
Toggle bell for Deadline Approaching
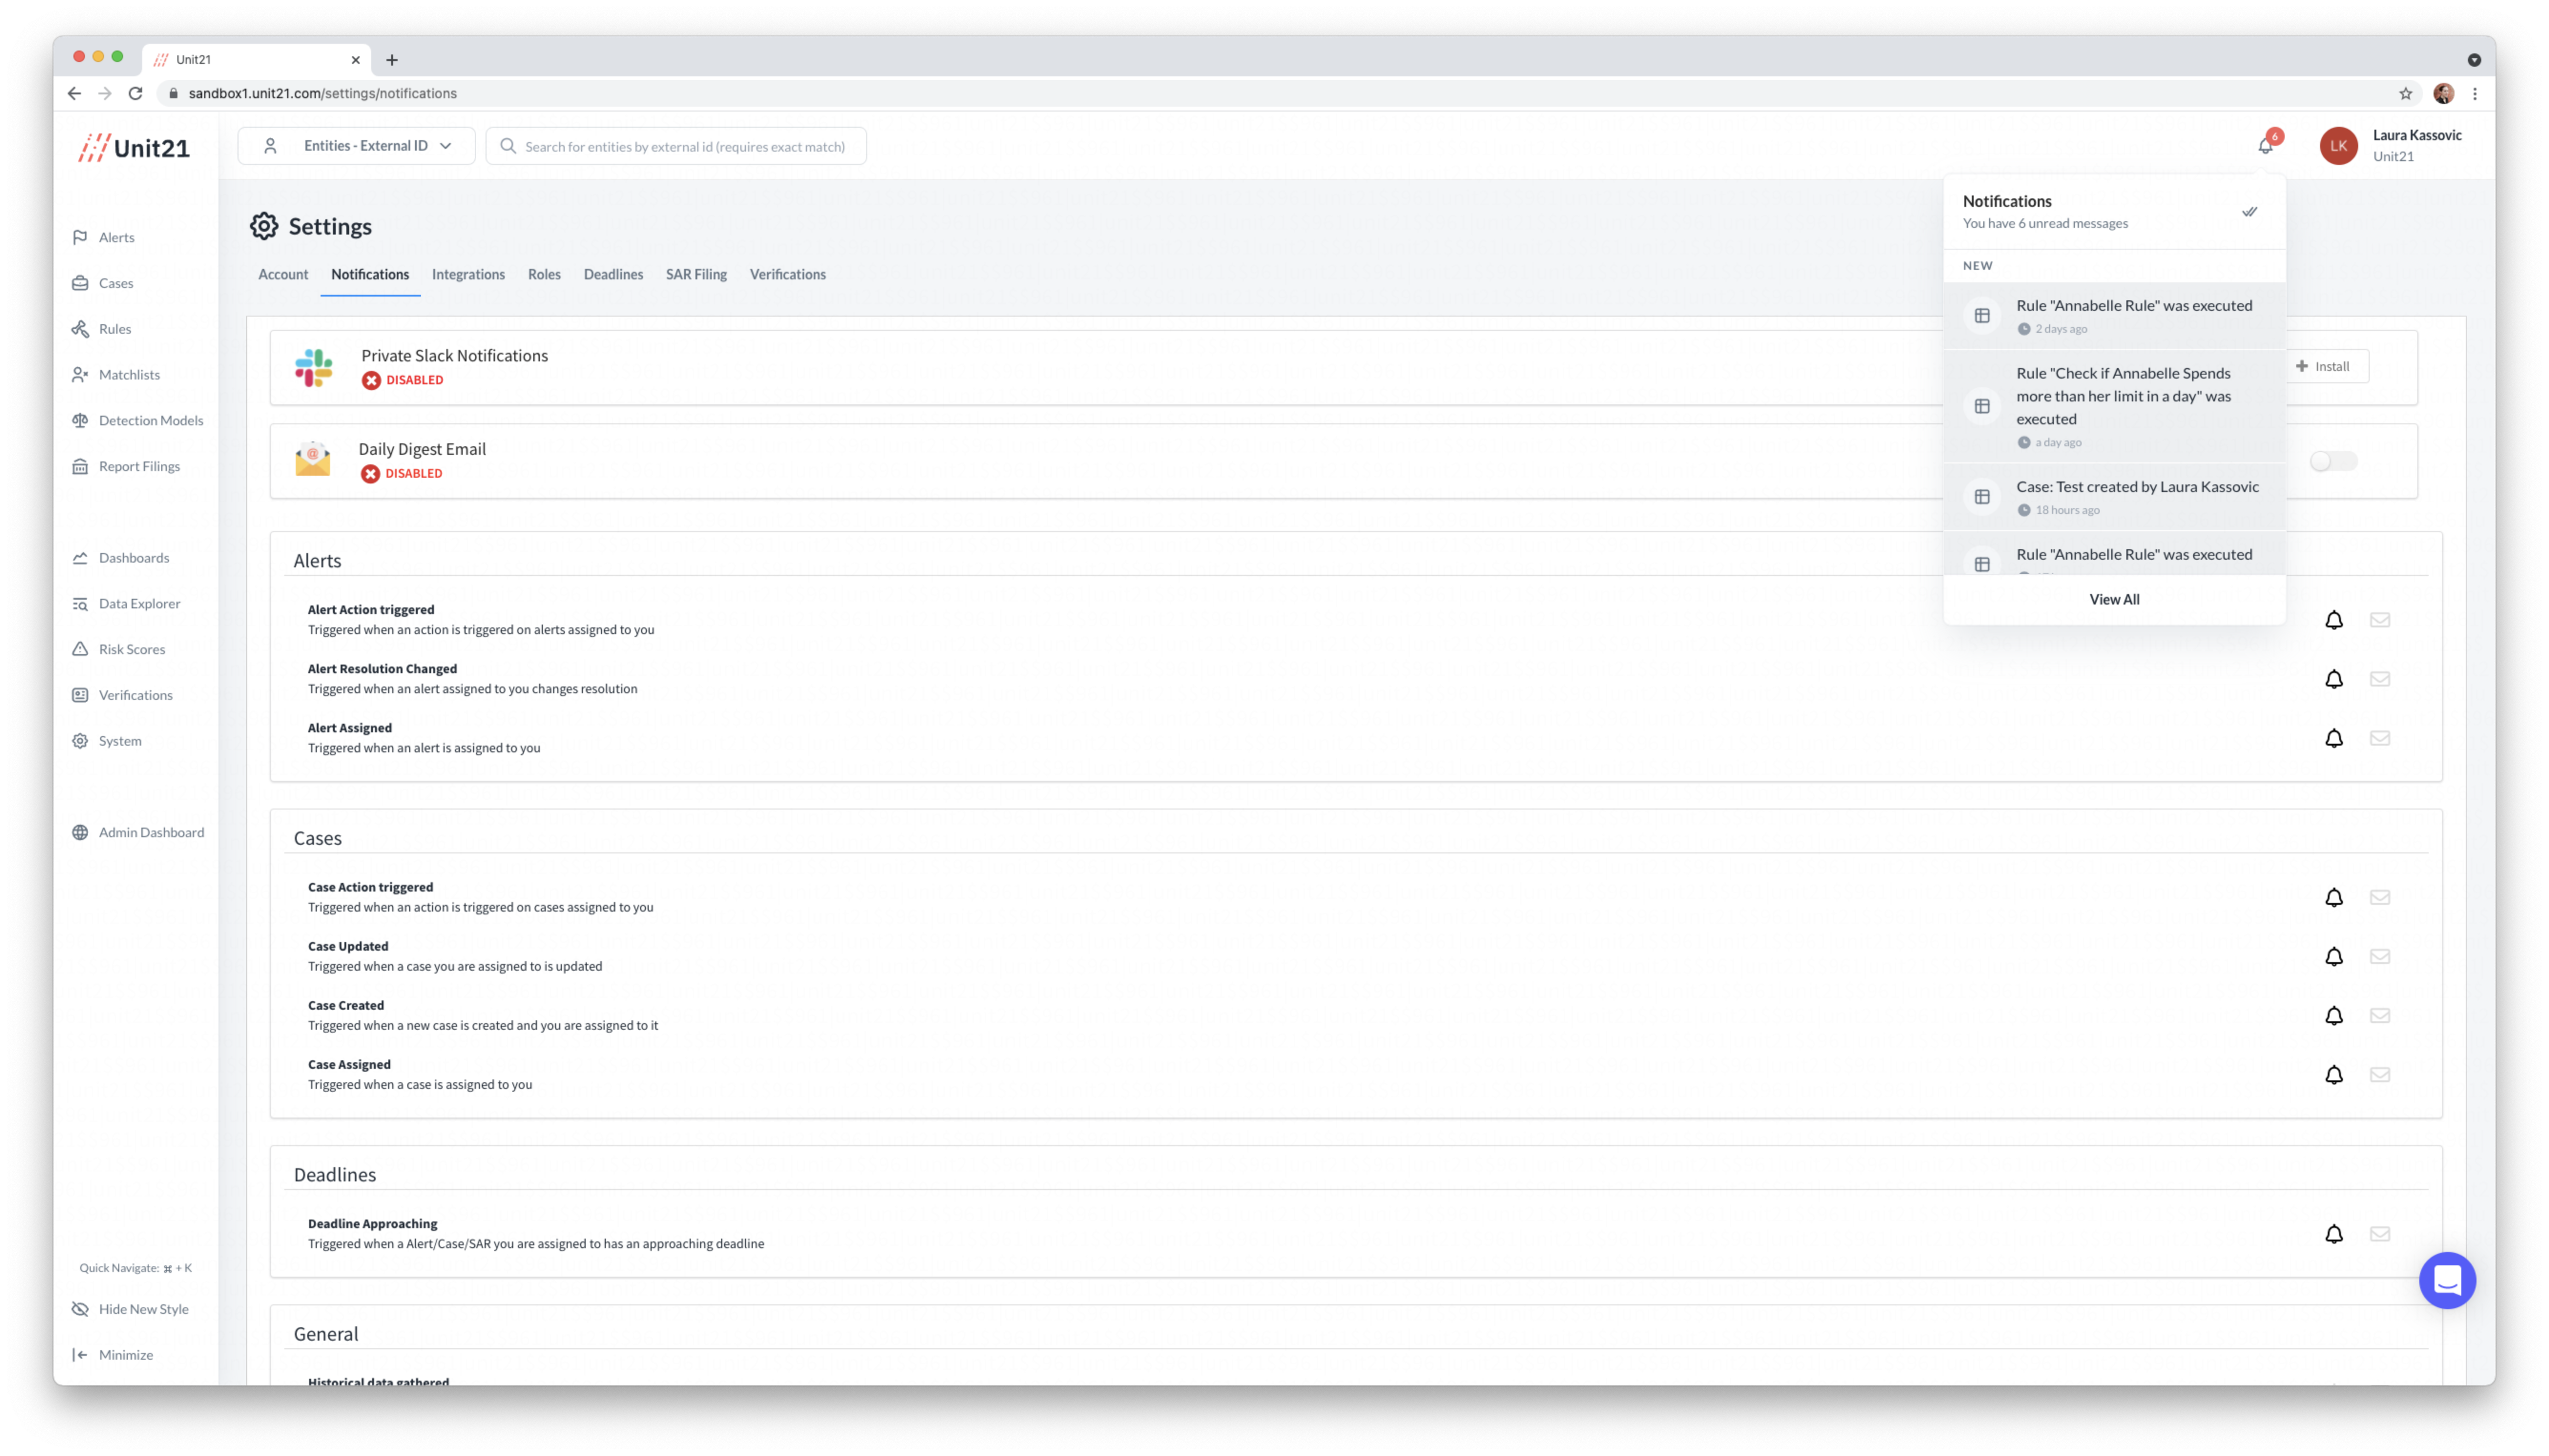tap(2333, 1233)
